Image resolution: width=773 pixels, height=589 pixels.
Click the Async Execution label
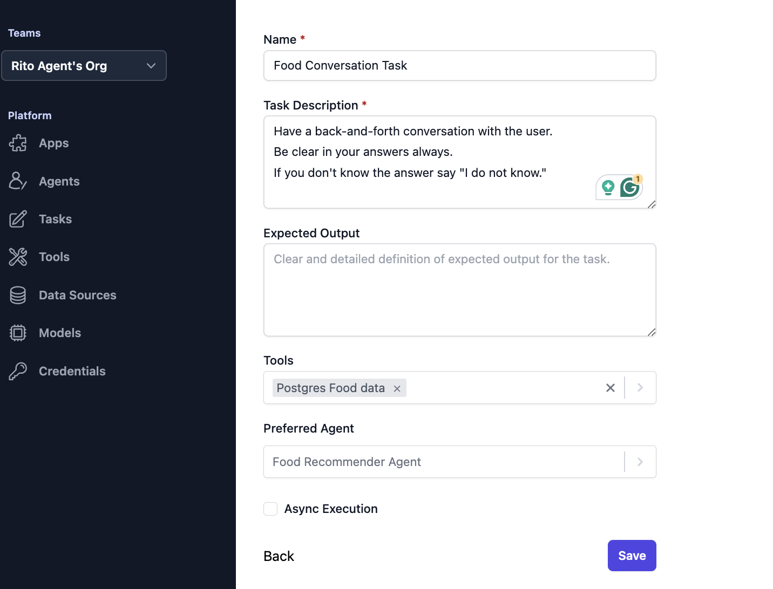click(331, 509)
